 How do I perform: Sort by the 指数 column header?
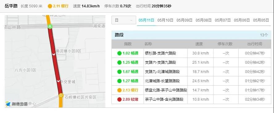(x=128, y=44)
